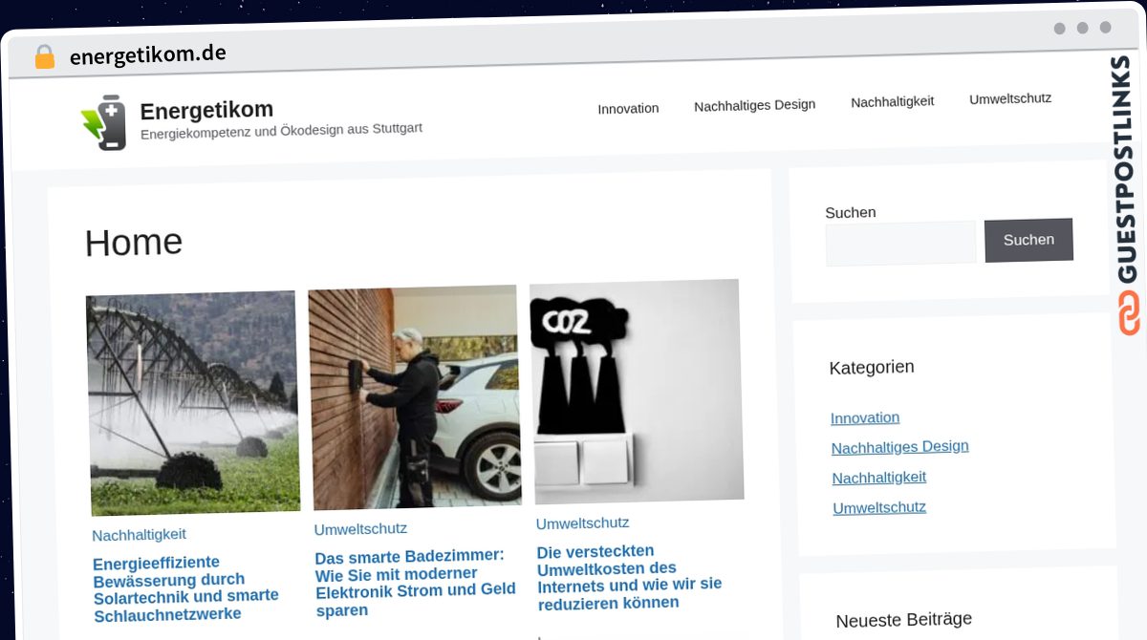Open the irrigation sprinkler field thumbnail
The width and height of the screenshot is (1147, 640).
[x=193, y=404]
